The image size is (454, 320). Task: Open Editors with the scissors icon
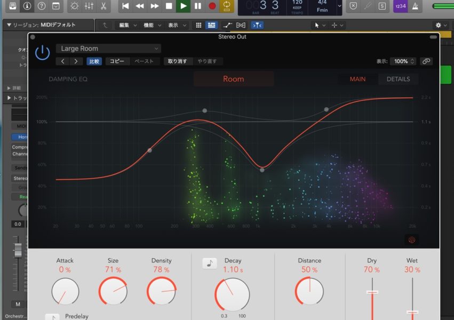tap(103, 6)
